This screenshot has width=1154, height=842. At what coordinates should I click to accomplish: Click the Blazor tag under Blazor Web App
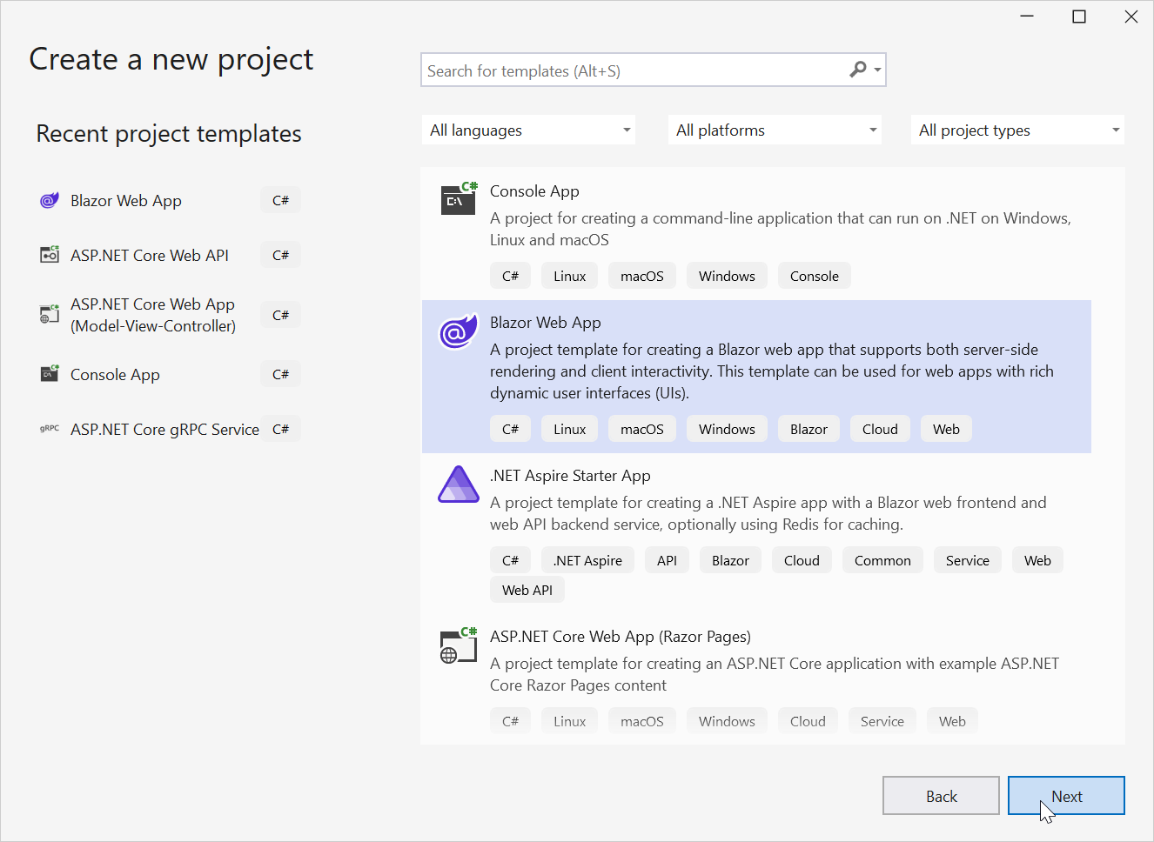pos(808,429)
